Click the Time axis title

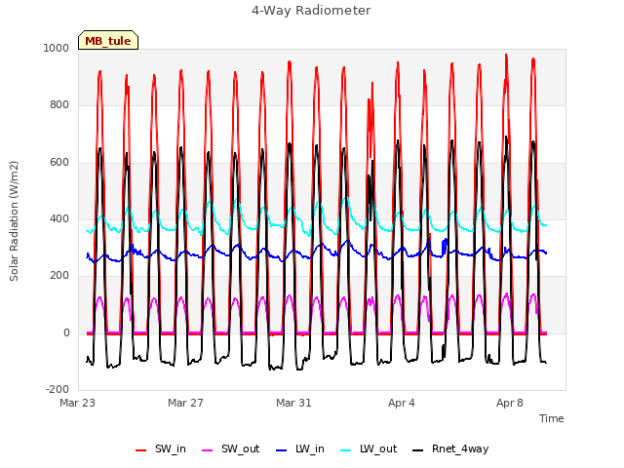(x=552, y=418)
